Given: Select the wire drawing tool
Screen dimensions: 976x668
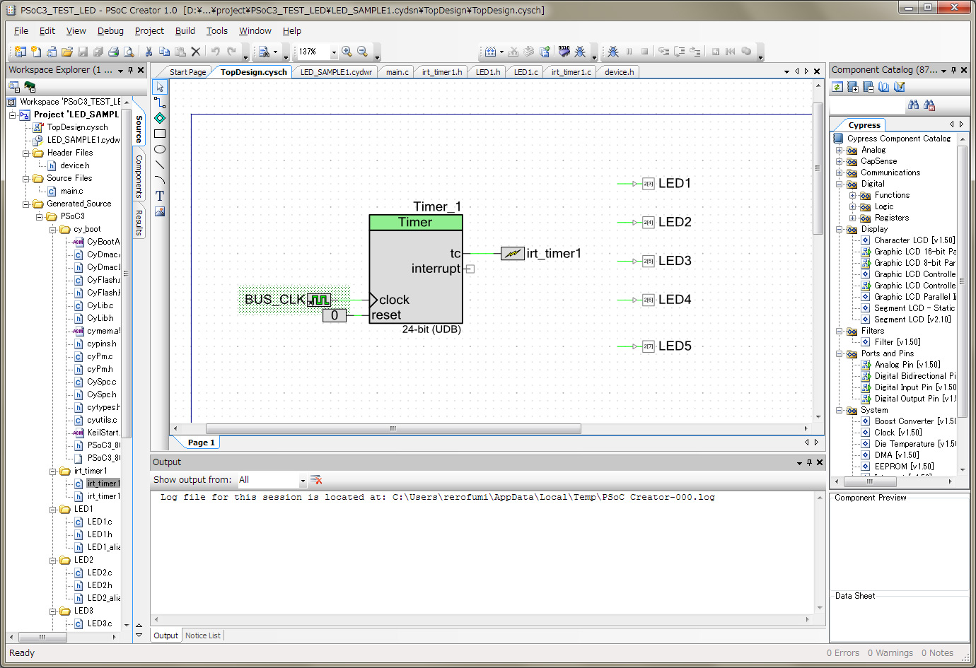Looking at the screenshot, I should [160, 102].
